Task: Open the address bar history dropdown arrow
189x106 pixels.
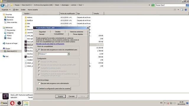Action: (x=149, y=5)
